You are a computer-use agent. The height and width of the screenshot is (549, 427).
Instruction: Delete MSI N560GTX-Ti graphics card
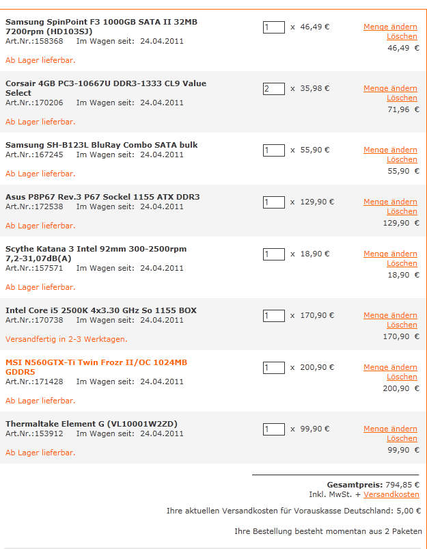(402, 377)
